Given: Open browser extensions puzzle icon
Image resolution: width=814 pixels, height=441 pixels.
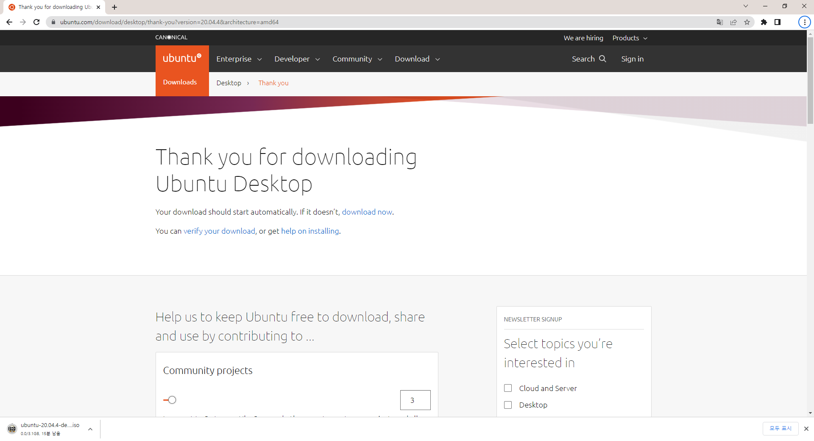Looking at the screenshot, I should [764, 22].
